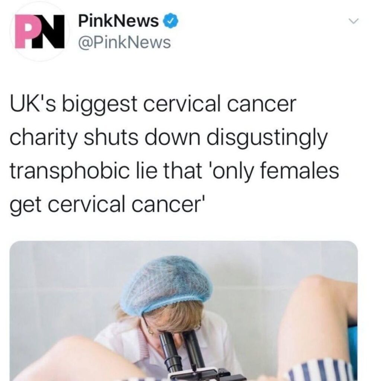Screen dimensions: 370x381
Task: Click the blue verified checkmark badge
Action: 172,21
